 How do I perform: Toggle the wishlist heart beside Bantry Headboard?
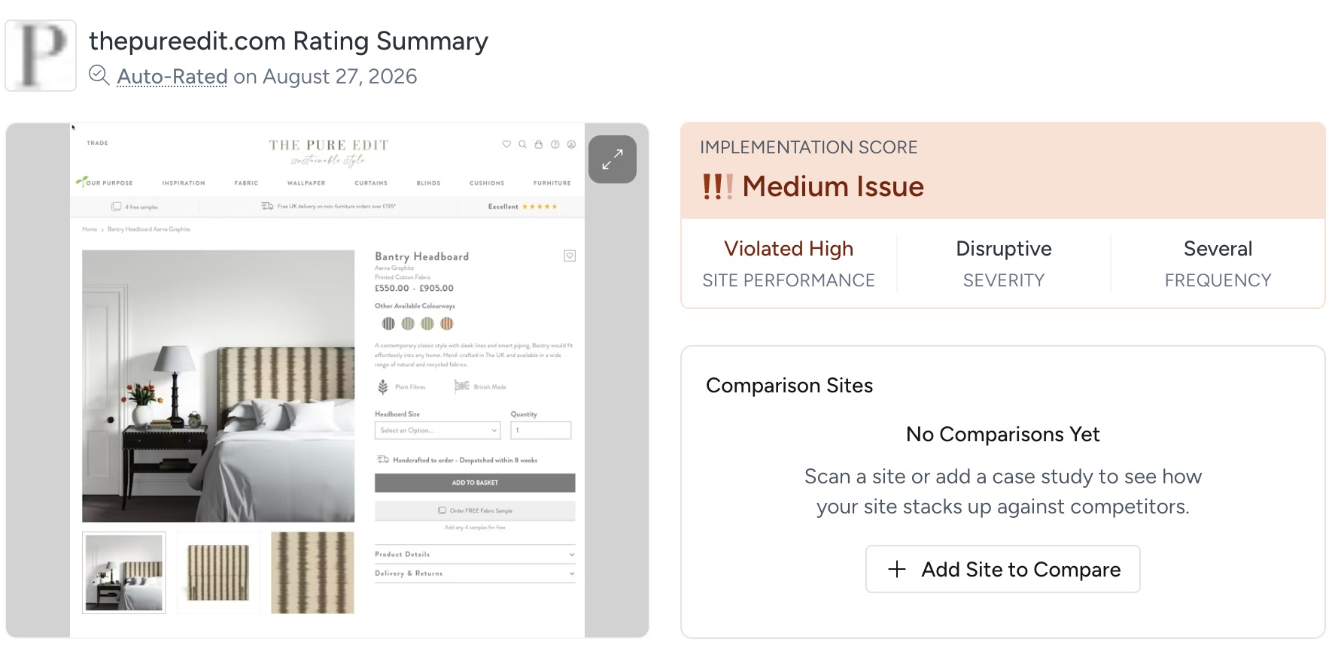click(570, 256)
